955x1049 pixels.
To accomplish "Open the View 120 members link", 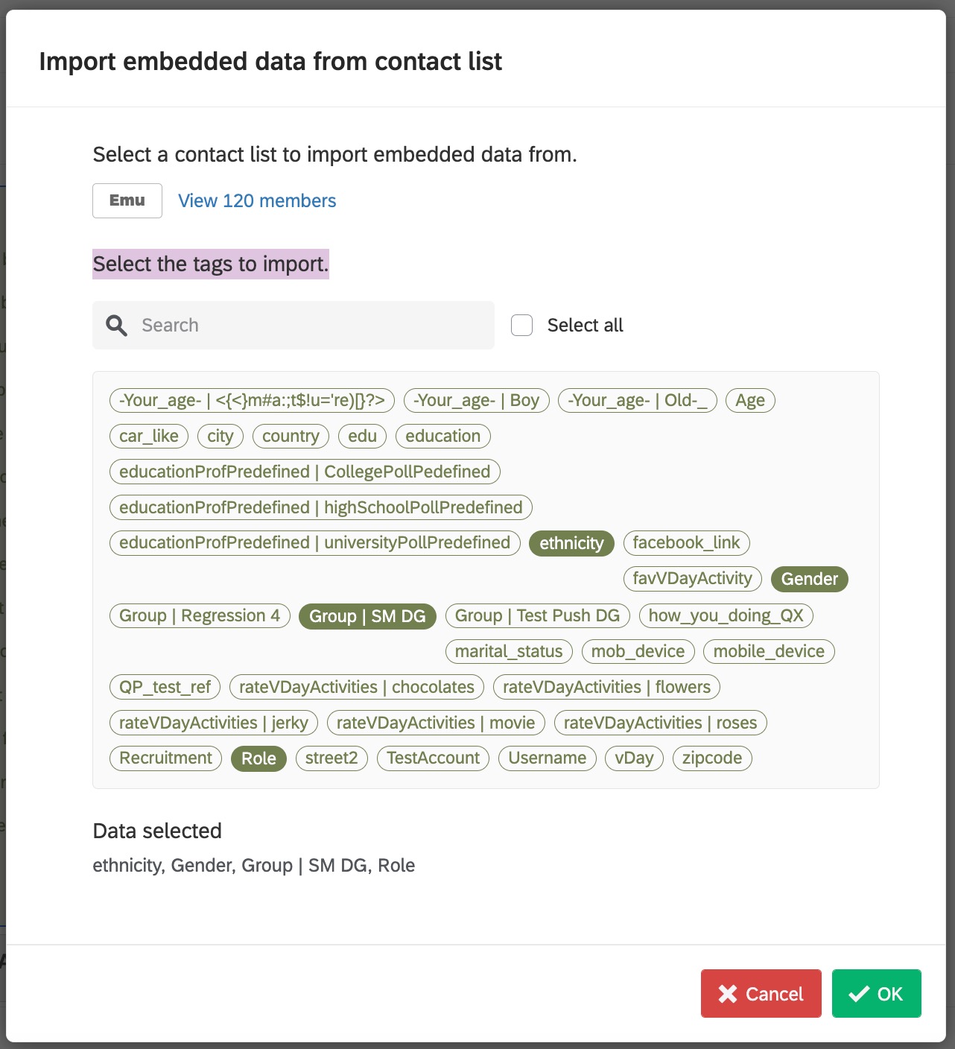I will pyautogui.click(x=257, y=200).
